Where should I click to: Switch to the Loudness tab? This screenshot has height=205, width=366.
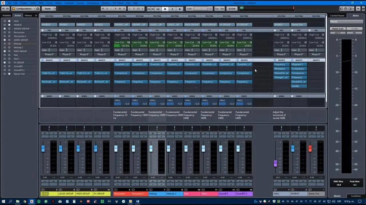click(356, 196)
